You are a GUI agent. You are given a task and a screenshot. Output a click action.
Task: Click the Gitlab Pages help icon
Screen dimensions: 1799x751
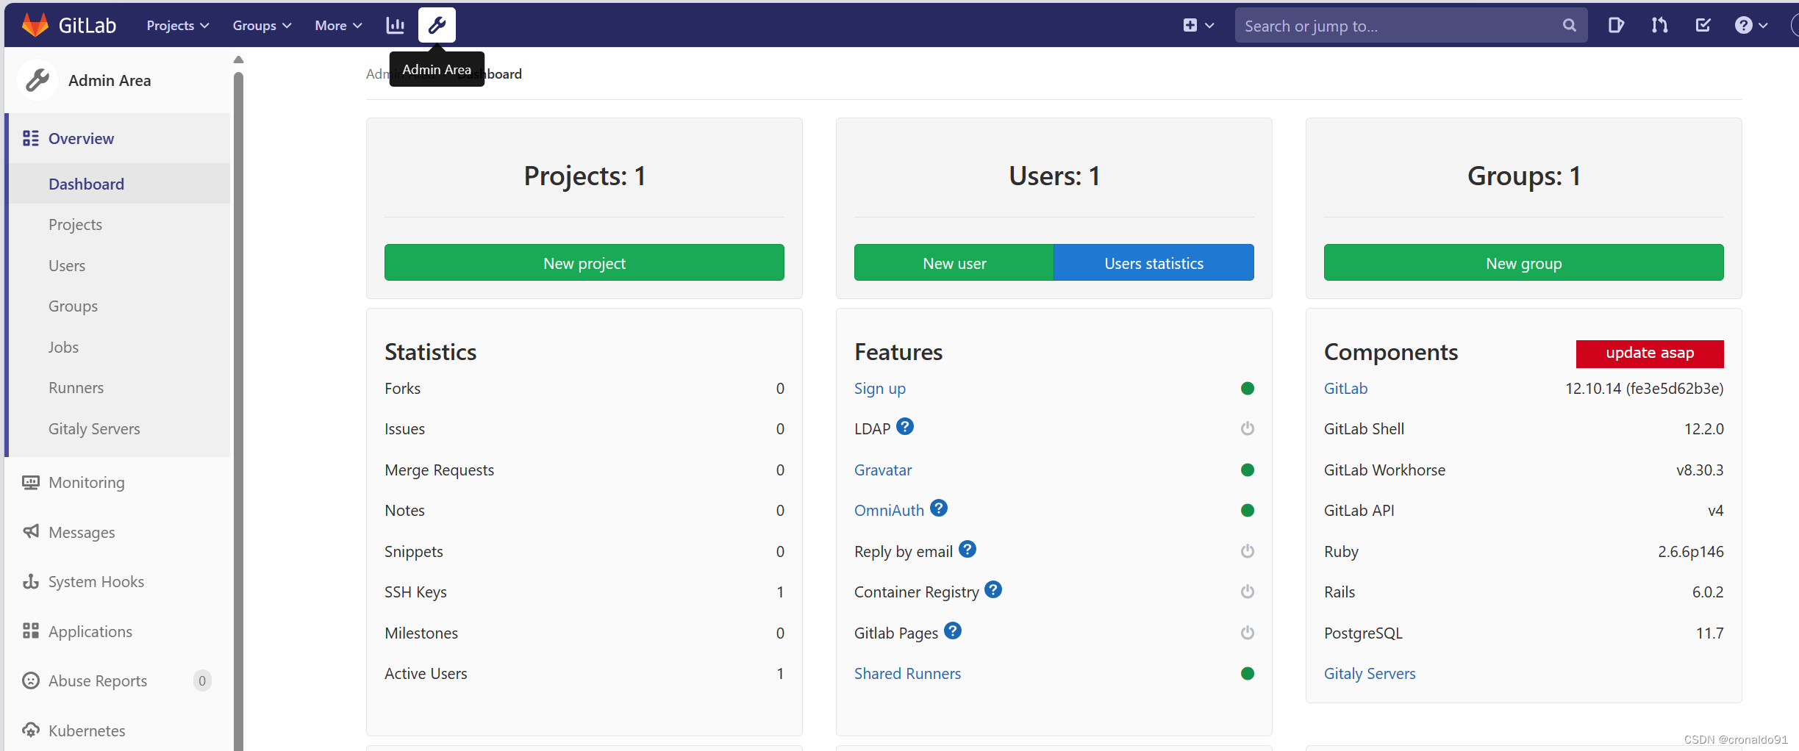tap(953, 630)
